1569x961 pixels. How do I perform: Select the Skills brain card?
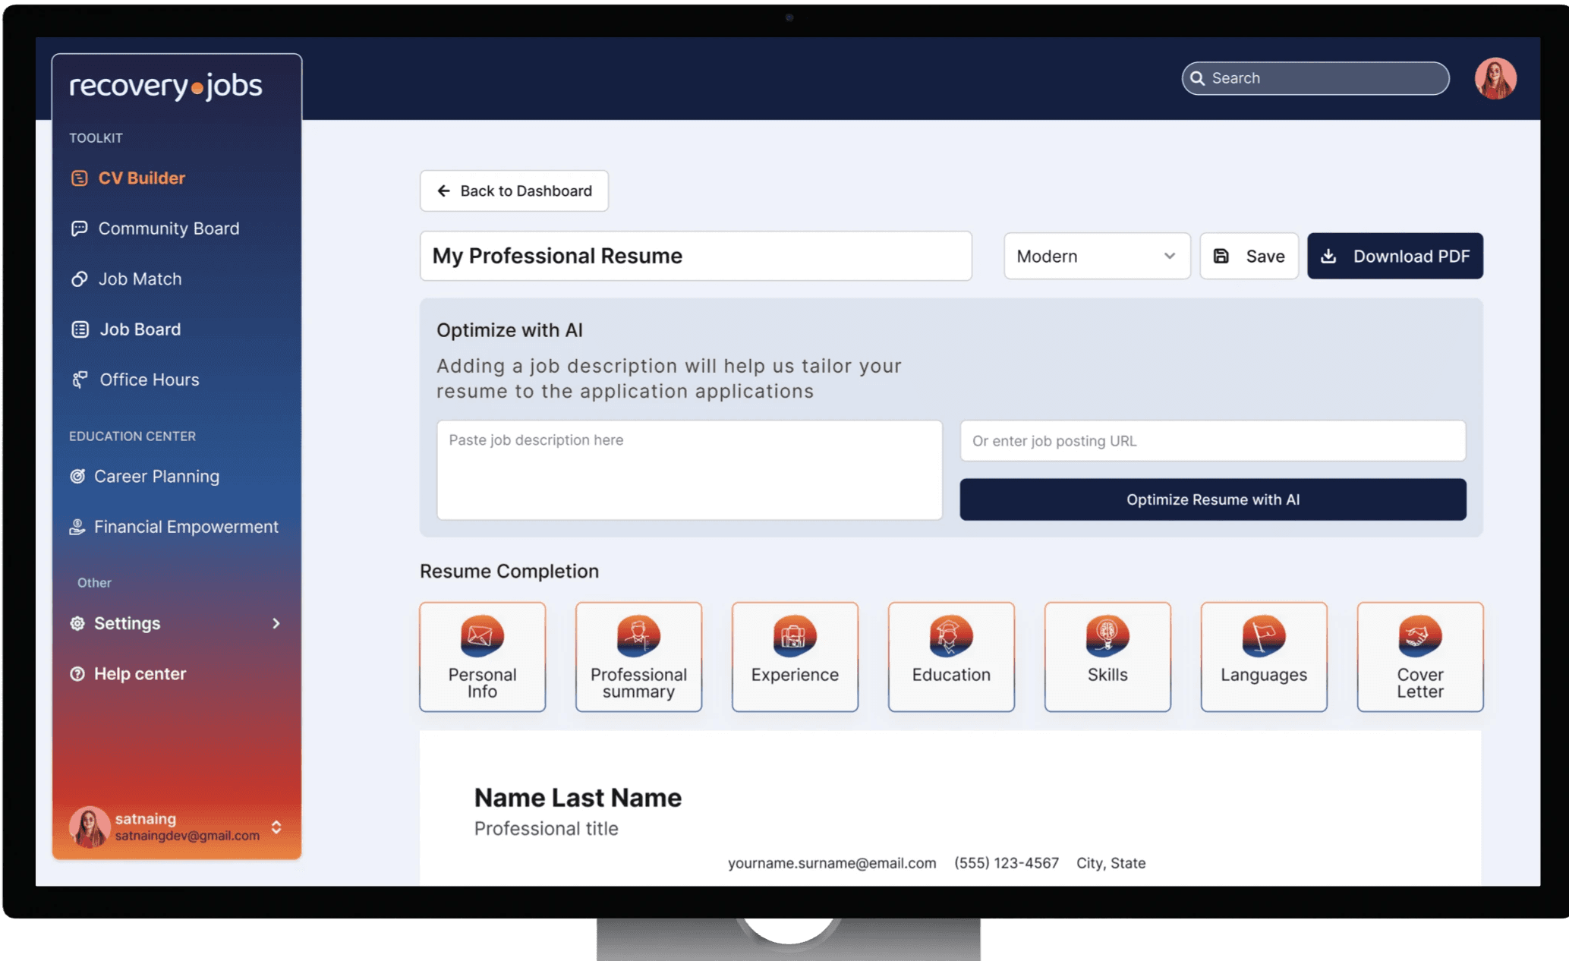pos(1107,657)
